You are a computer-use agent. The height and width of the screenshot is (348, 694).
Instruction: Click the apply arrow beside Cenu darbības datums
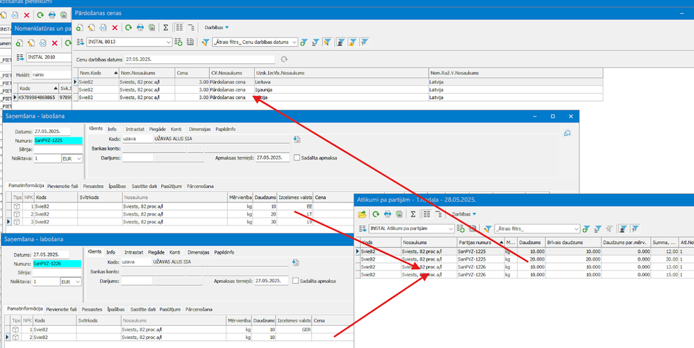pyautogui.click(x=284, y=59)
